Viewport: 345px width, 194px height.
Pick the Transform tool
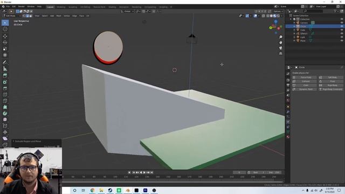(5, 55)
